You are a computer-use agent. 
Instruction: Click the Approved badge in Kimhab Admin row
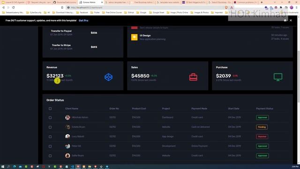pyautogui.click(x=262, y=117)
